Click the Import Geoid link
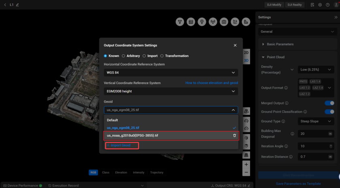The height and width of the screenshot is (188, 340). 119,145
